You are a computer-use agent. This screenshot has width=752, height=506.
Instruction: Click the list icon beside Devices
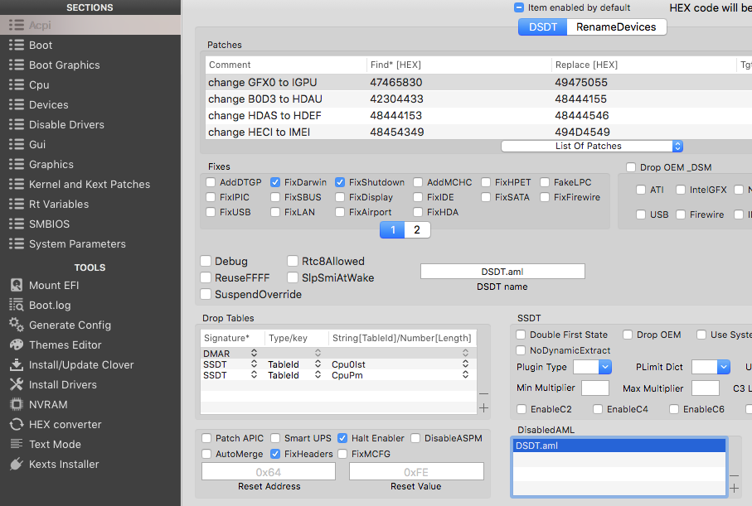point(17,104)
